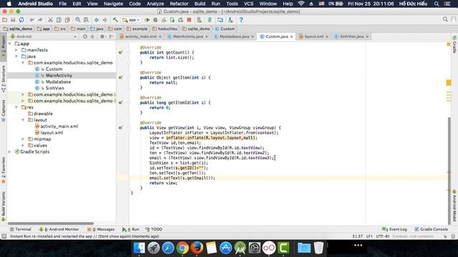Click the Find magnifier icon
458x257 pixels.
click(x=78, y=20)
